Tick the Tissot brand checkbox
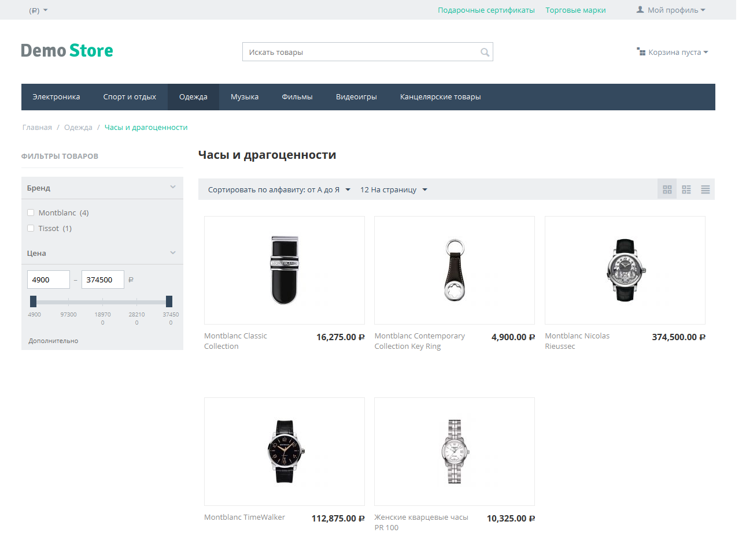This screenshot has width=746, height=540. coord(31,228)
